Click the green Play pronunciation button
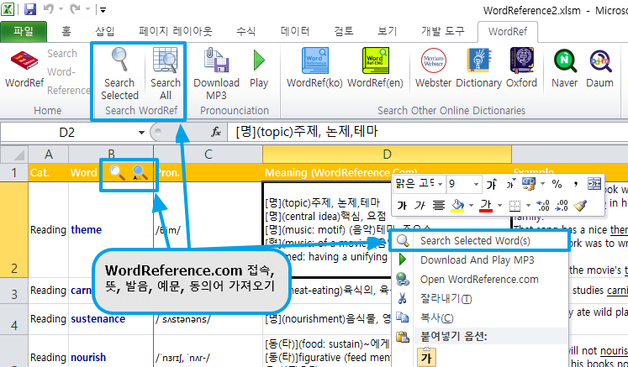 tap(259, 68)
